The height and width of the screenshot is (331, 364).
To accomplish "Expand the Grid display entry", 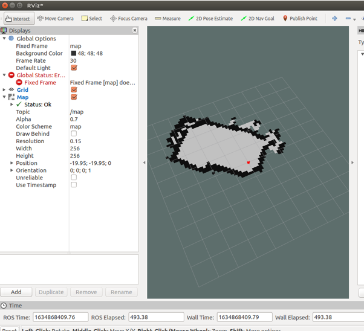I will tap(4, 90).
